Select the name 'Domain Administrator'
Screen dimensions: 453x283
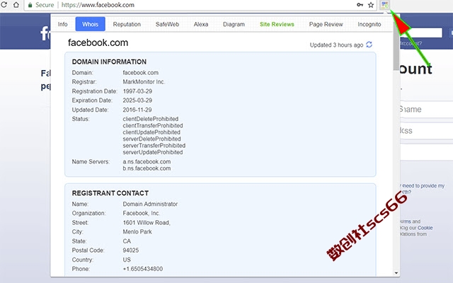pos(150,204)
